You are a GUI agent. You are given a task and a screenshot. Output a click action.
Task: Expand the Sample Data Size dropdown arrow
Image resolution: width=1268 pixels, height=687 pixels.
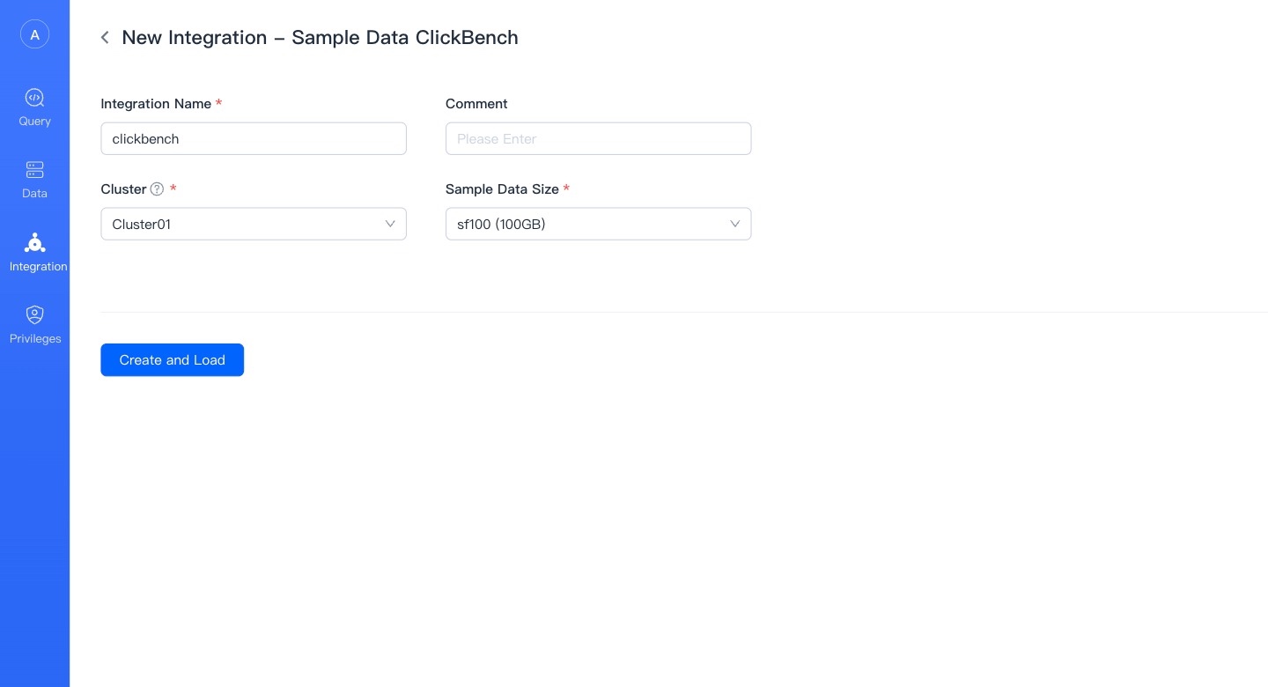tap(734, 224)
